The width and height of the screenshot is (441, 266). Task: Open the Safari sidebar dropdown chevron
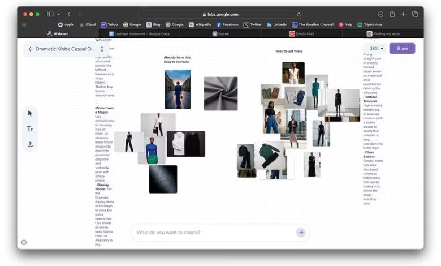(x=59, y=14)
